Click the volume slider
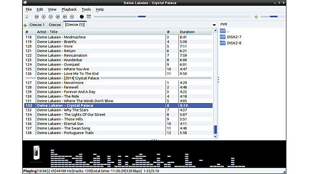 tap(272, 17)
